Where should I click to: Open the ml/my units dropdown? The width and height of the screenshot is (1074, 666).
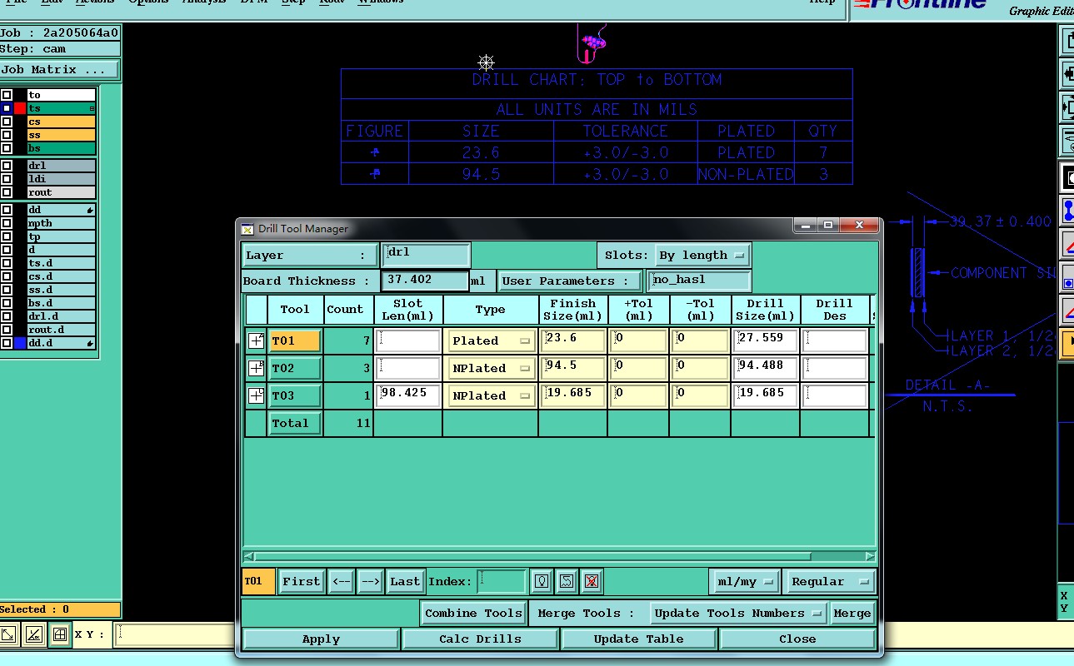click(x=745, y=581)
